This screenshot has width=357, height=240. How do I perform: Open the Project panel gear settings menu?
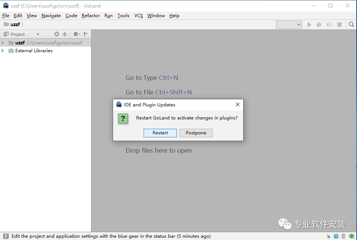77,34
